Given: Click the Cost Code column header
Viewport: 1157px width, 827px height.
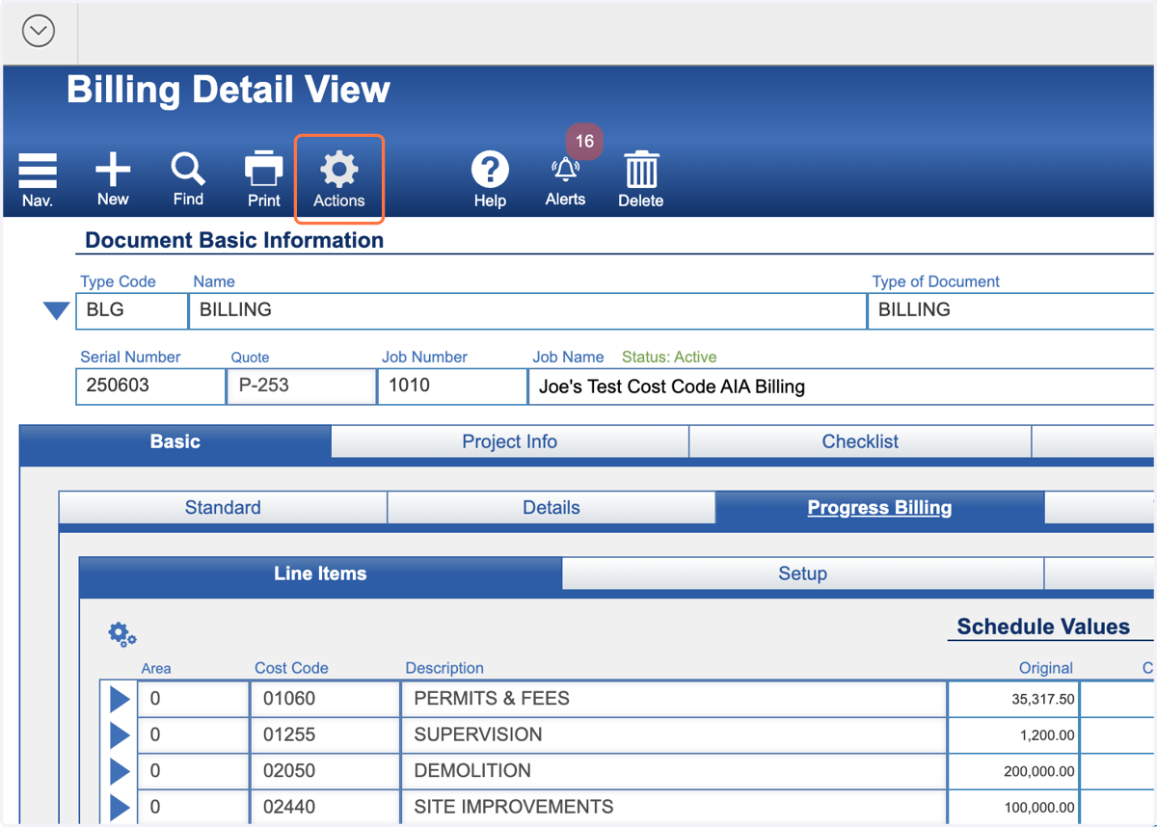Looking at the screenshot, I should coord(291,668).
